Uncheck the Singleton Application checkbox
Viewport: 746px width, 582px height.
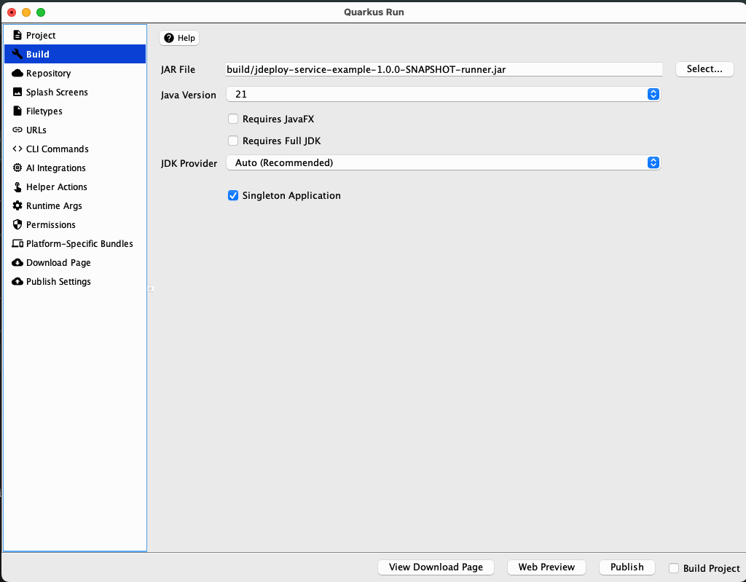tap(233, 195)
